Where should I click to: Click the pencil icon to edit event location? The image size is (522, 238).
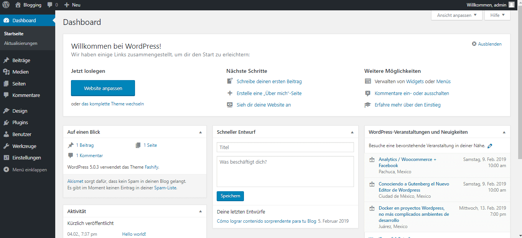click(x=490, y=146)
